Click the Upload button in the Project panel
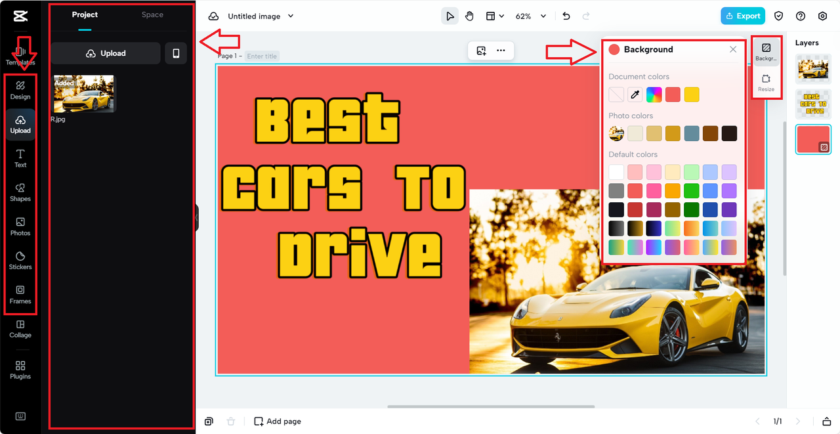 (106, 53)
